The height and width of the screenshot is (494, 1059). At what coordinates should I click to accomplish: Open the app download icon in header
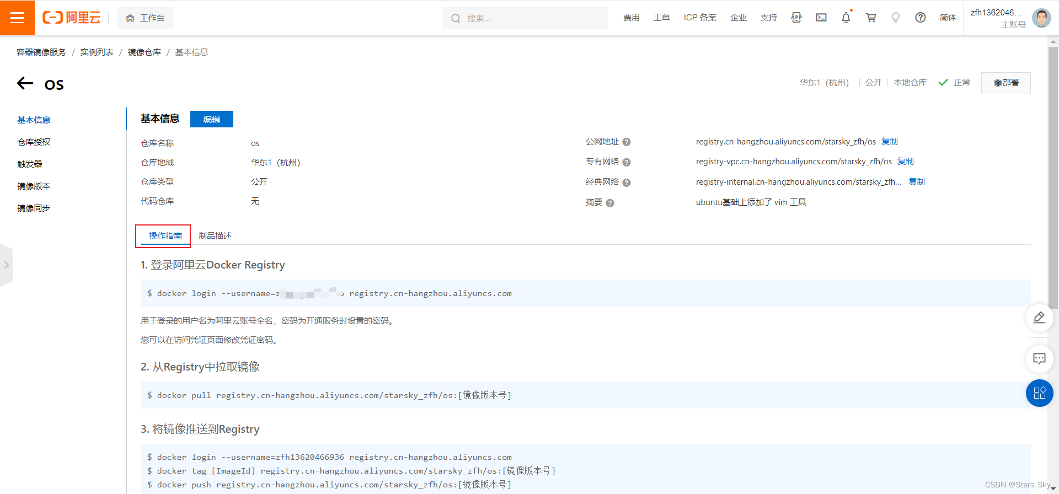pyautogui.click(x=796, y=18)
